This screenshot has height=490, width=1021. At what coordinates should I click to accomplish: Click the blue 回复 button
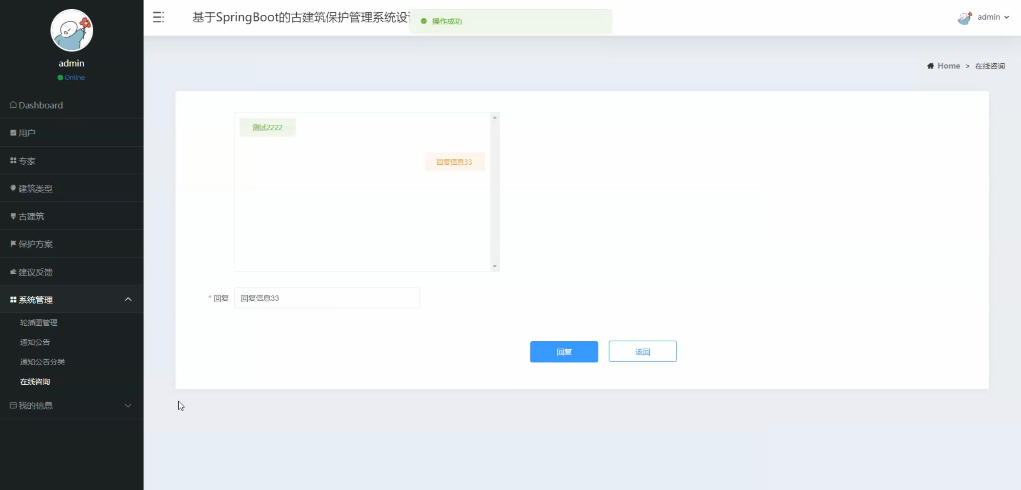click(564, 352)
